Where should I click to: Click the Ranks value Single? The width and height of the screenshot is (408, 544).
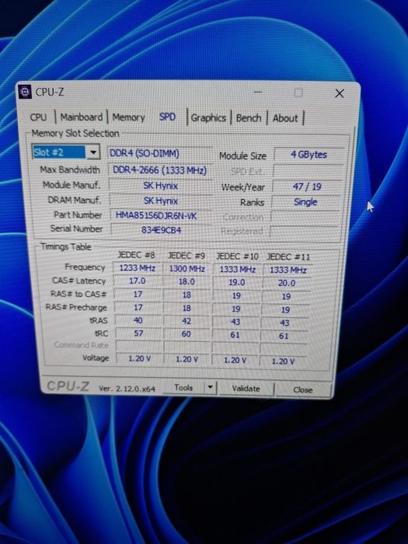305,202
